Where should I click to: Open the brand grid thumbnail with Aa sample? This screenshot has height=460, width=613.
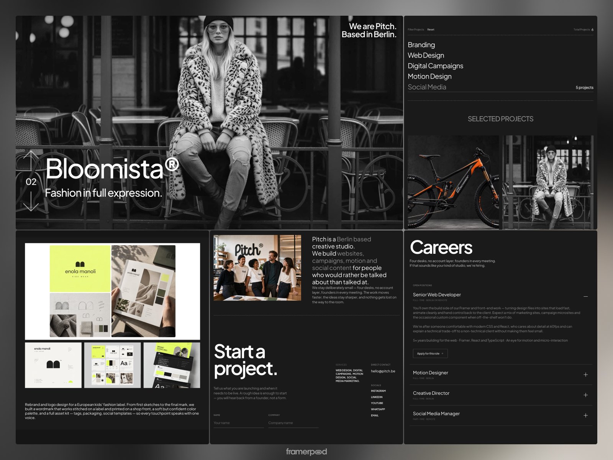pos(112,365)
